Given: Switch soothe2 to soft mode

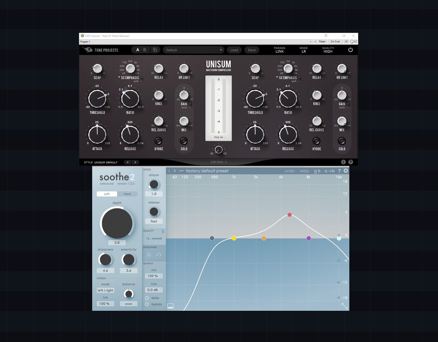Looking at the screenshot, I should click(107, 194).
